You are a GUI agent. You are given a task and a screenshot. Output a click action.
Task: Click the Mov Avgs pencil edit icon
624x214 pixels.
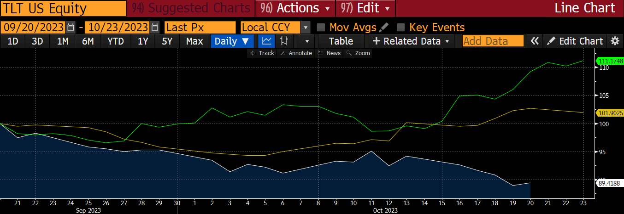click(x=383, y=27)
